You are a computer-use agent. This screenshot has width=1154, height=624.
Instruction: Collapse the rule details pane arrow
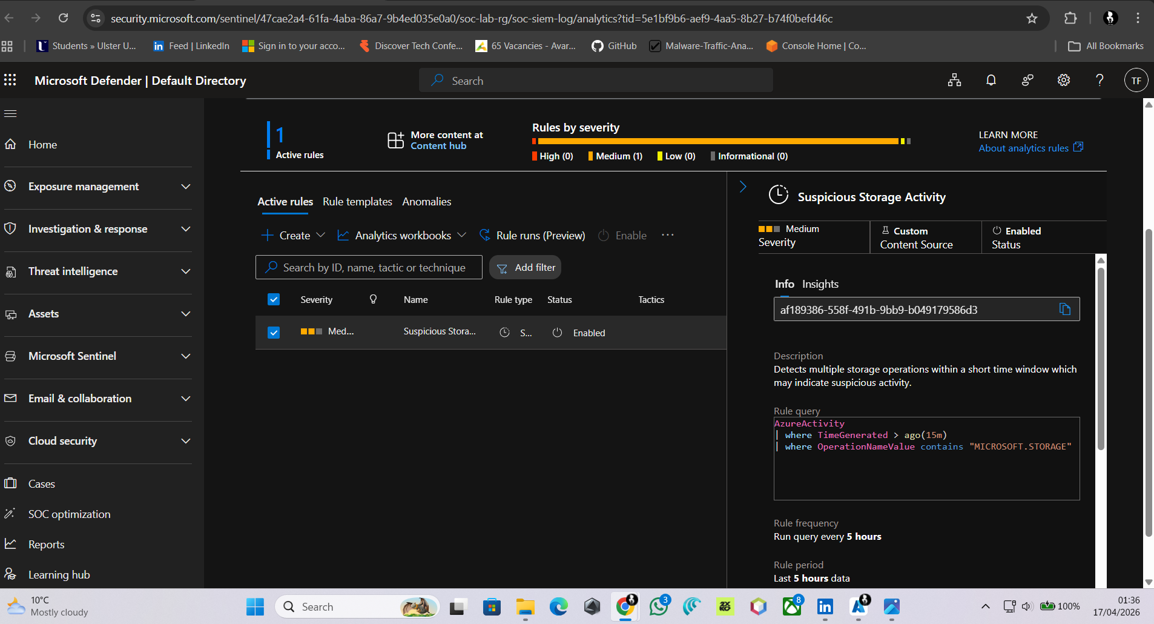pos(743,187)
